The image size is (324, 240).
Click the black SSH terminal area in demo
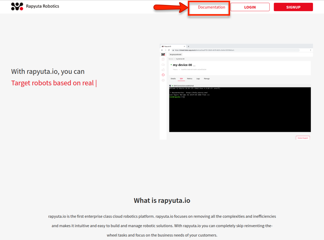[240, 110]
